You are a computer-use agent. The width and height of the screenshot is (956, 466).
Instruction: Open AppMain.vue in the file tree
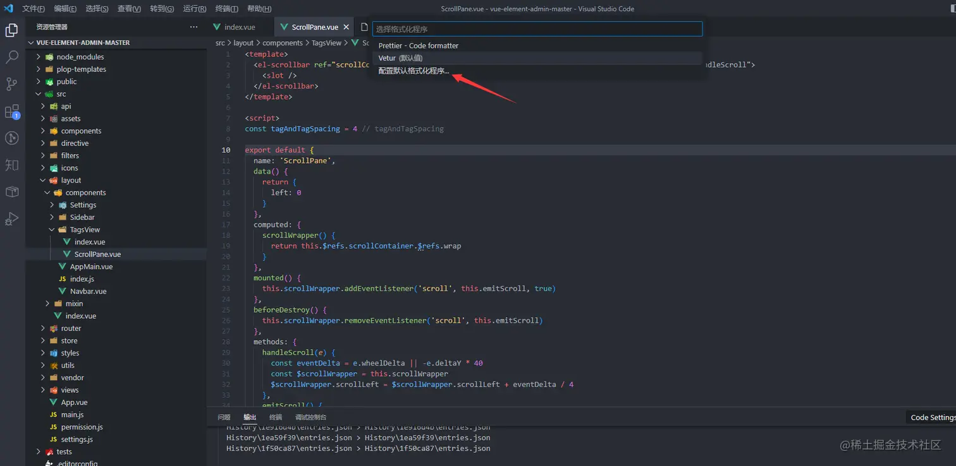point(91,266)
